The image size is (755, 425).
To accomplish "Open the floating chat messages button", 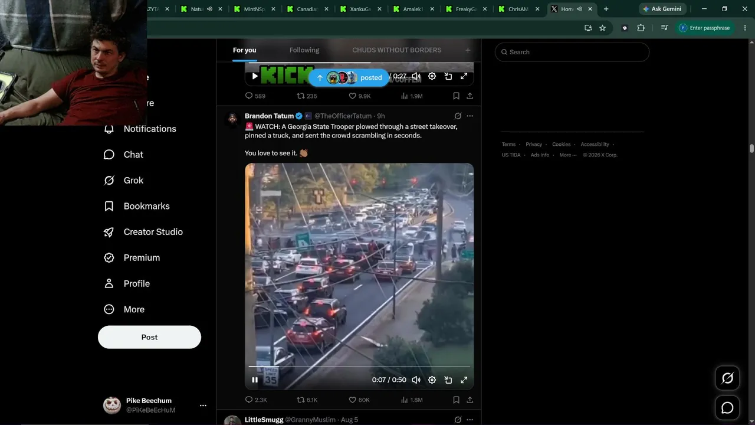I will tap(727, 408).
